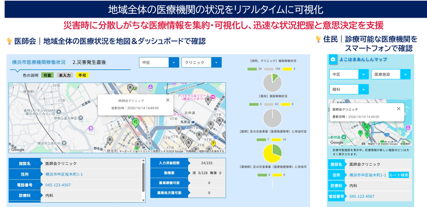Click the green 可 pin on dashboard map

(x=135, y=122)
